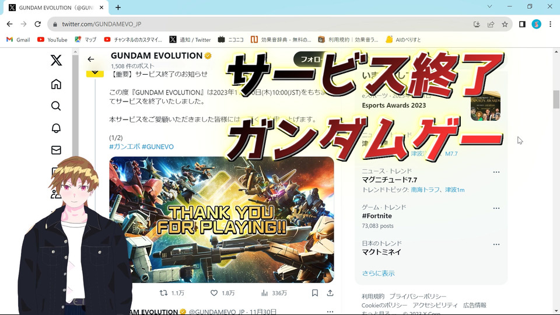Open the Chrome profile avatar
The image size is (560, 315).
coord(536,24)
